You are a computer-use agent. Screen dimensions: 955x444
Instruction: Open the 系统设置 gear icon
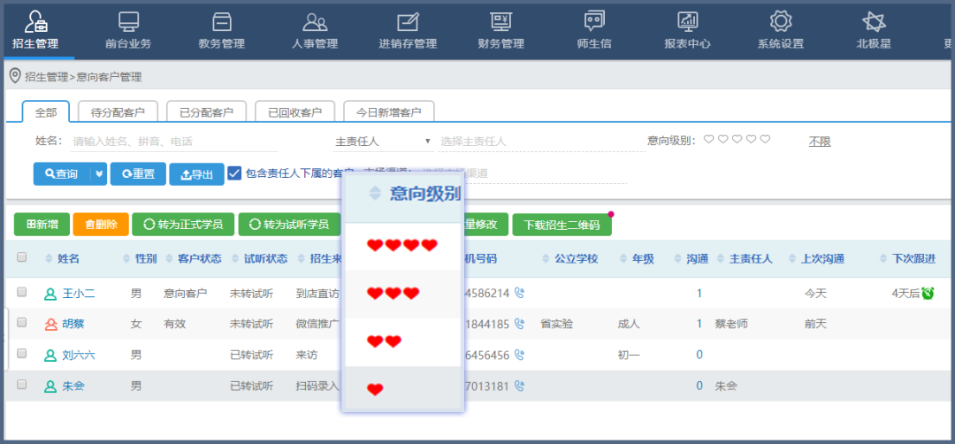point(780,21)
